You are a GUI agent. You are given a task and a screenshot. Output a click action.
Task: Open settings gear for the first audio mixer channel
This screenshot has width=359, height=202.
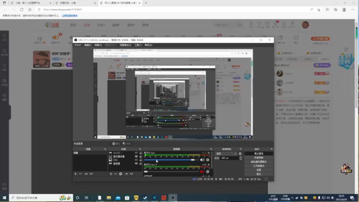(208, 160)
